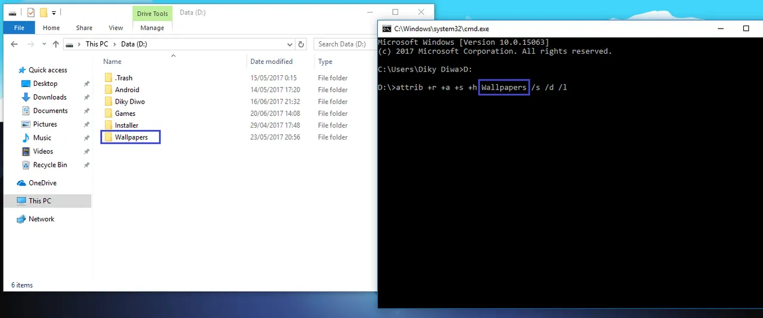Click the attrib command line in cmd

point(472,88)
